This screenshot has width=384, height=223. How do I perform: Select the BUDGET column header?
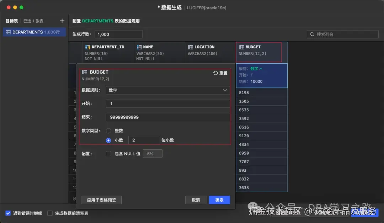pos(262,52)
